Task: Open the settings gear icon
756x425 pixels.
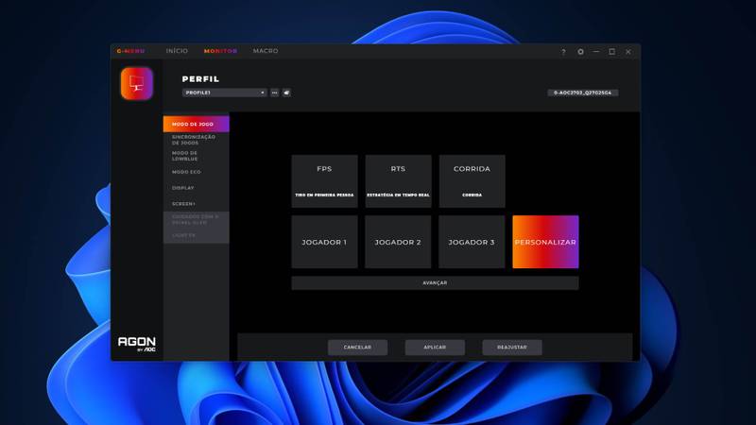Action: [x=580, y=52]
